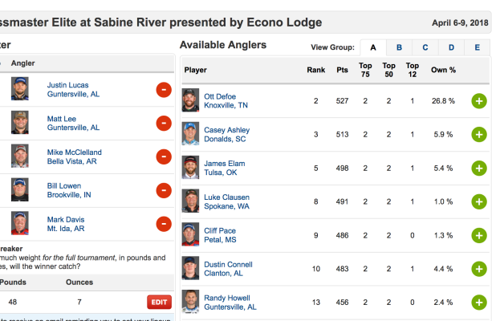Sort anglers by the Rank column
Image resolution: width=504 pixels, height=321 pixels.
[316, 70]
